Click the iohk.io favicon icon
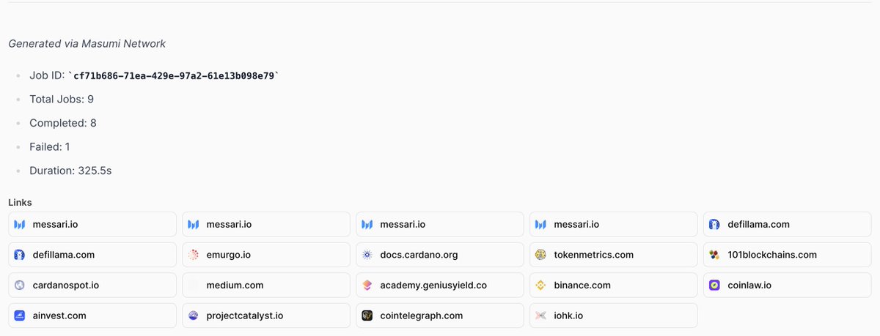 (x=541, y=316)
